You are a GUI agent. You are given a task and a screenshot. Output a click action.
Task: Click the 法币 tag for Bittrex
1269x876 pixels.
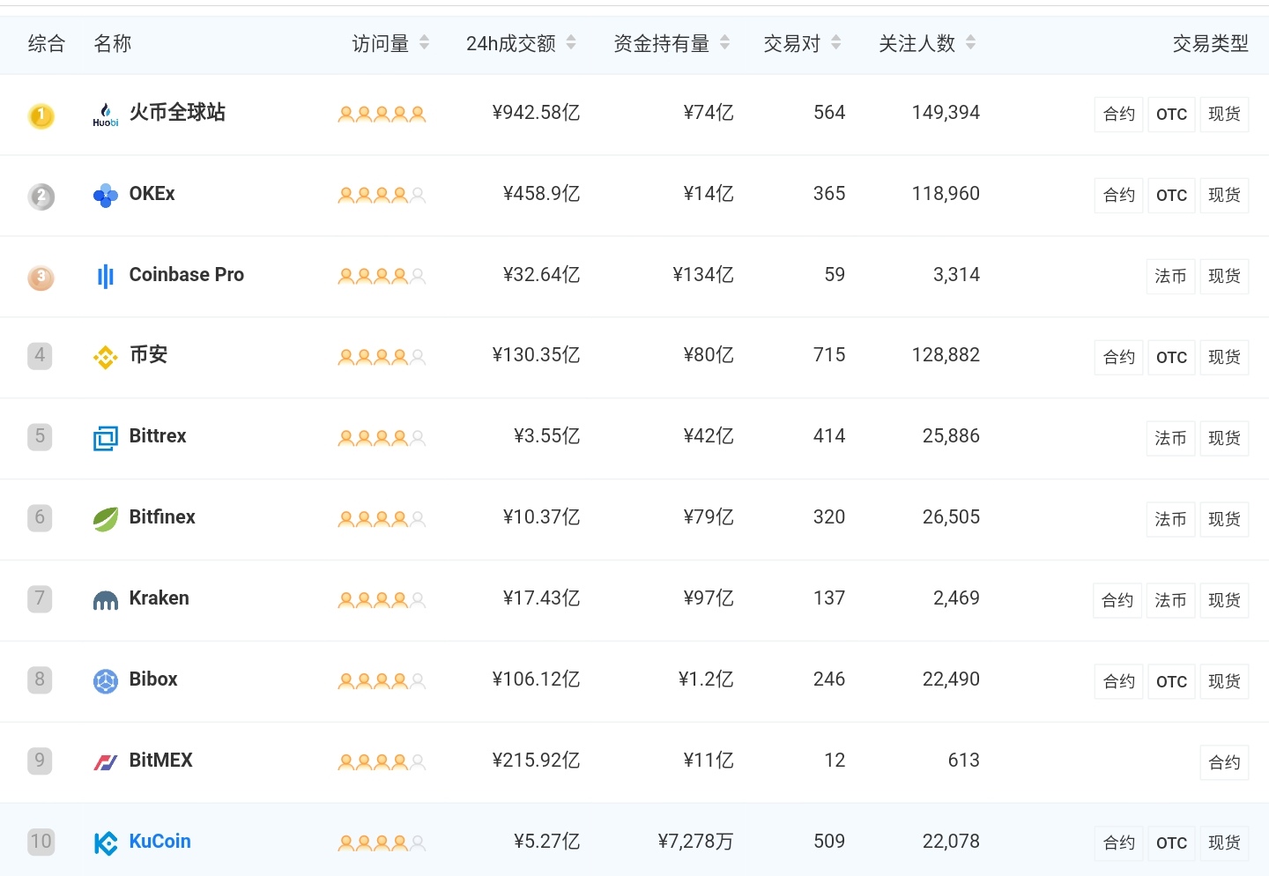click(1171, 438)
